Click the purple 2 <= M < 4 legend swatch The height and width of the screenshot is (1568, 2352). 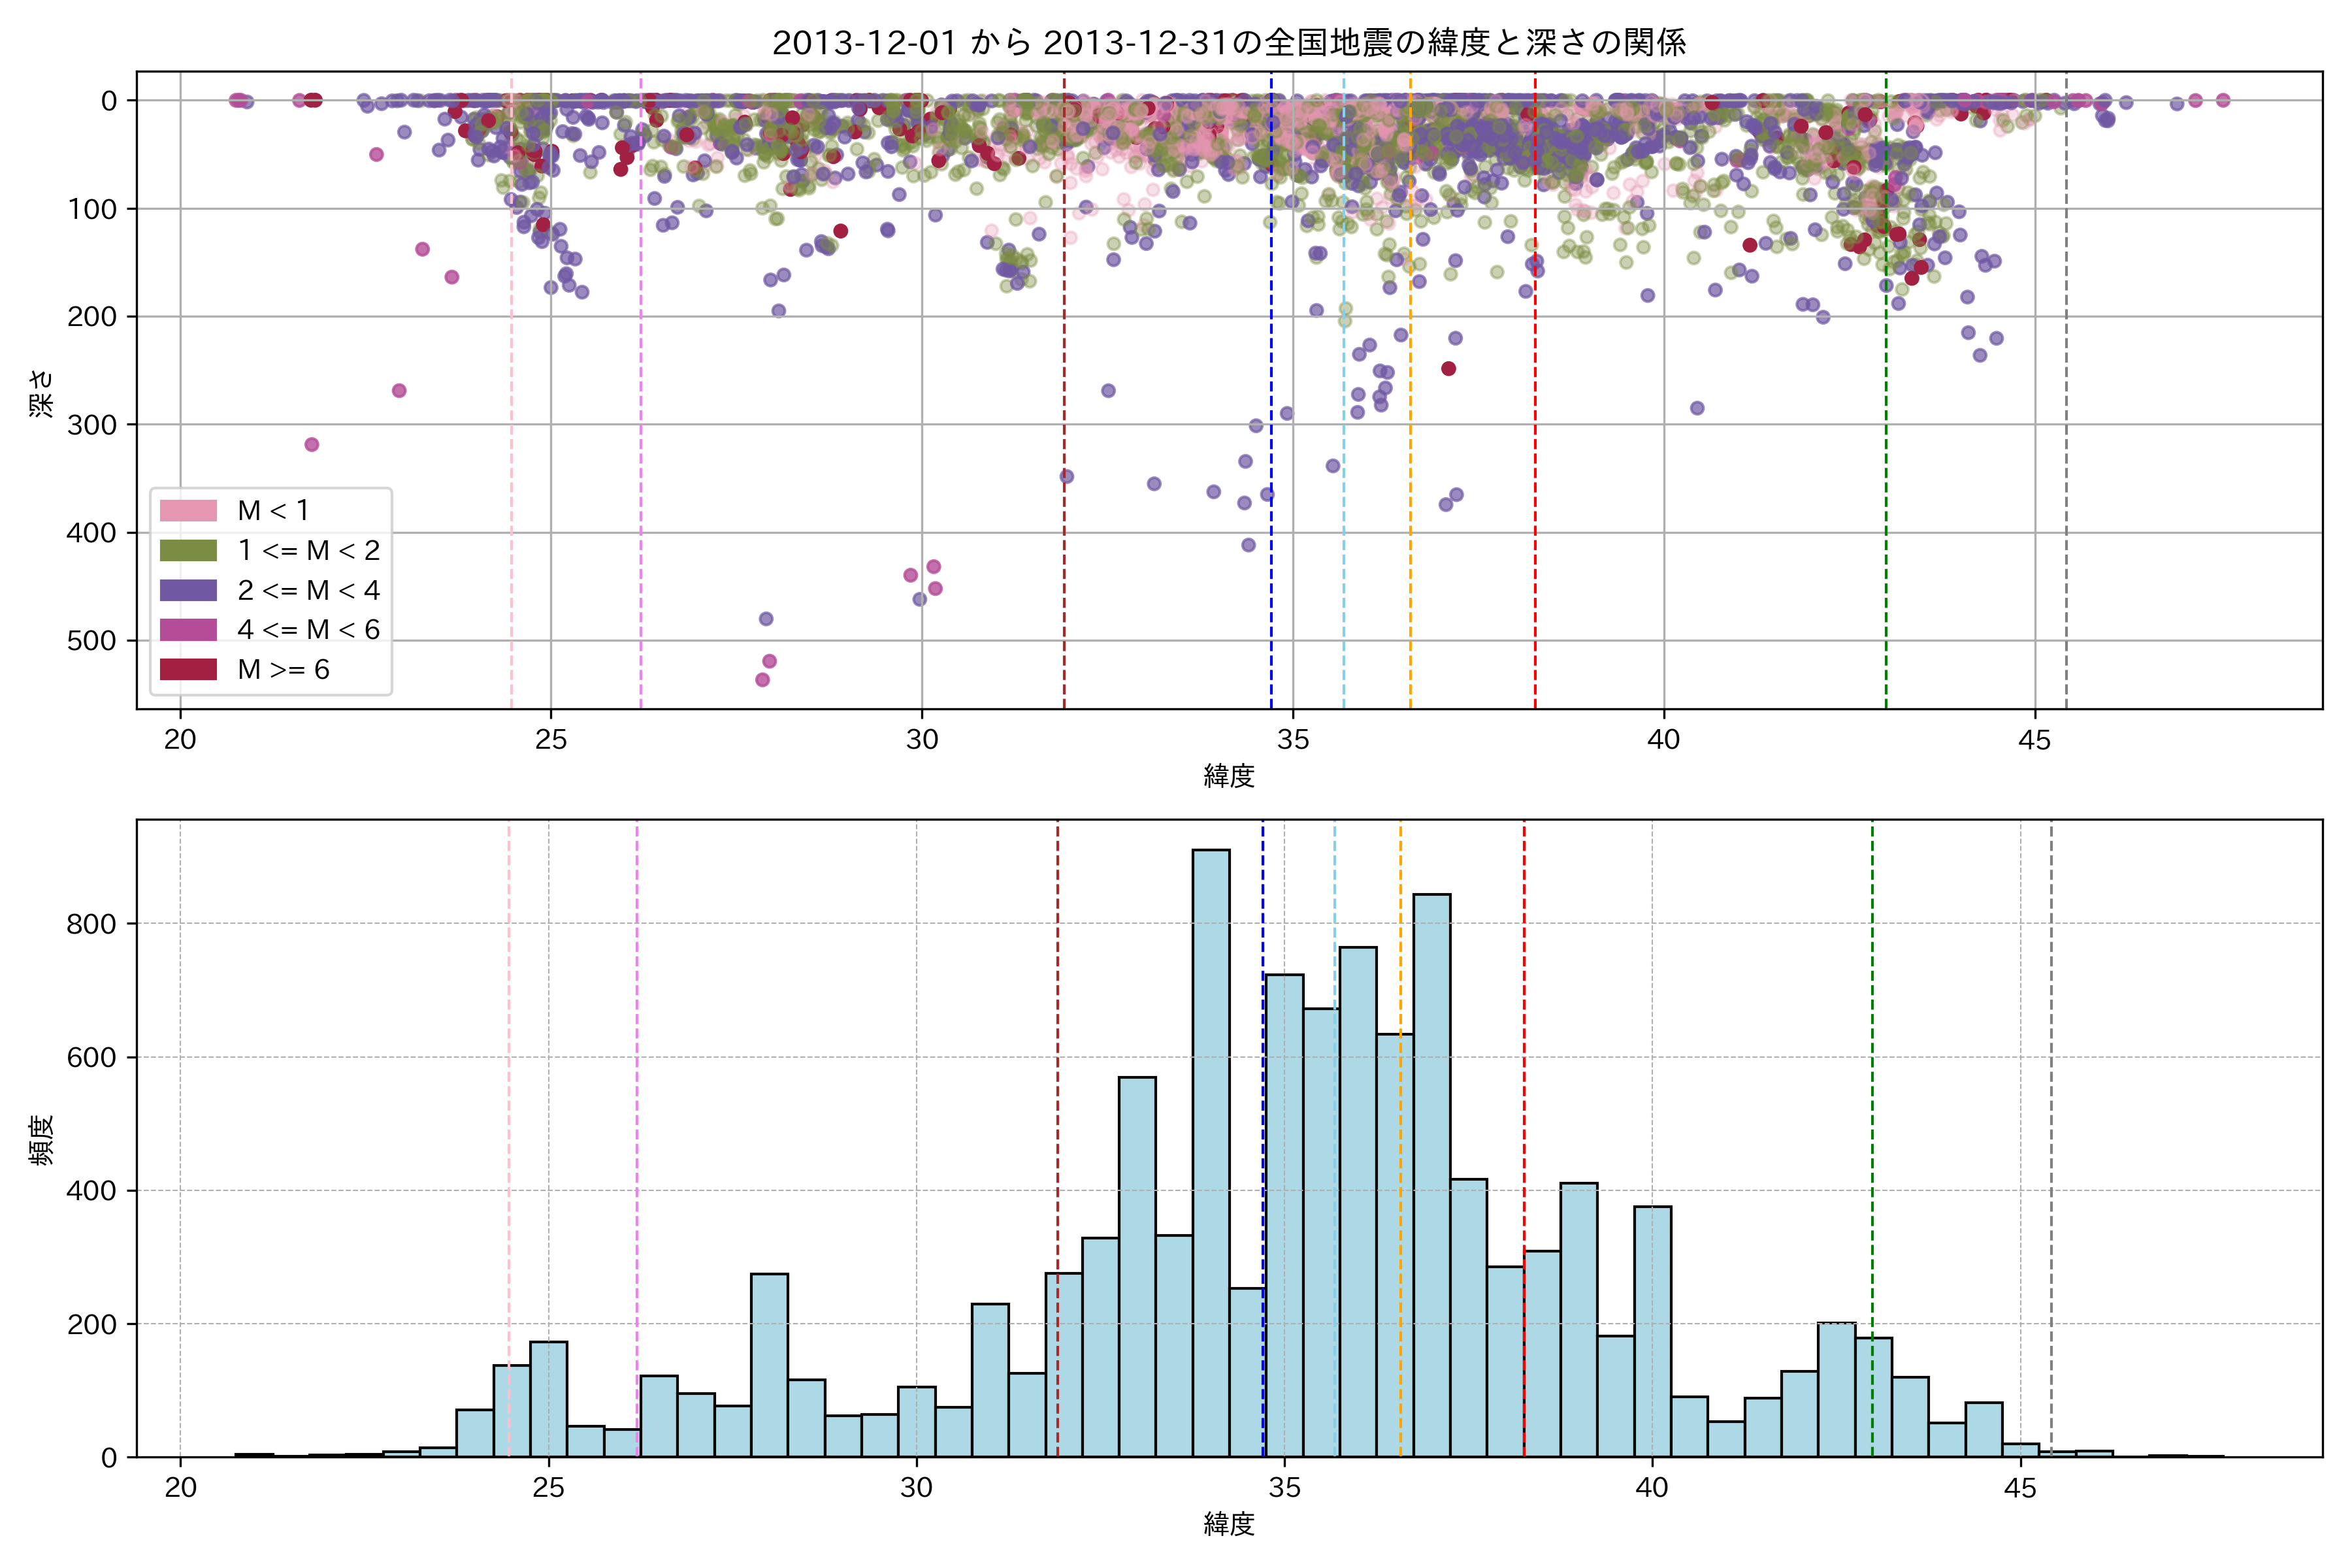188,590
